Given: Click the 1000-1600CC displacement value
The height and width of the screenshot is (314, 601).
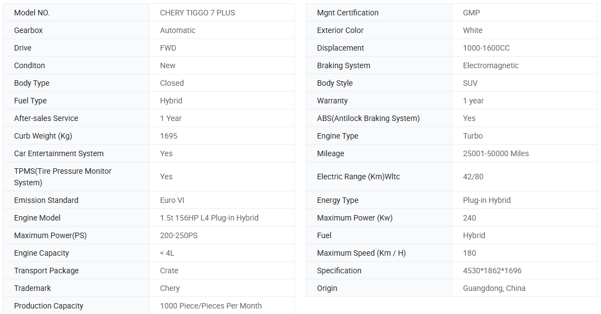Looking at the screenshot, I should pyautogui.click(x=486, y=48).
